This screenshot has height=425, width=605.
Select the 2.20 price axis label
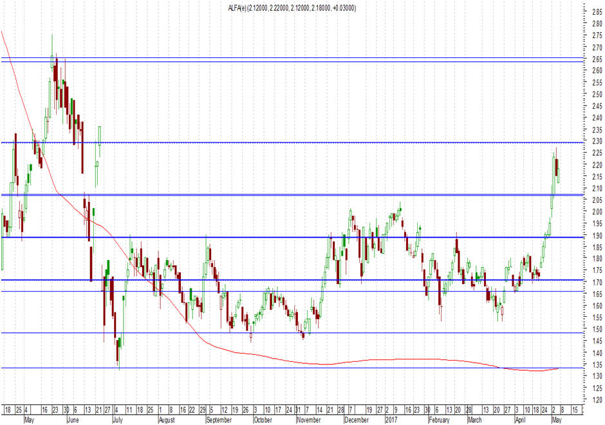(x=597, y=165)
